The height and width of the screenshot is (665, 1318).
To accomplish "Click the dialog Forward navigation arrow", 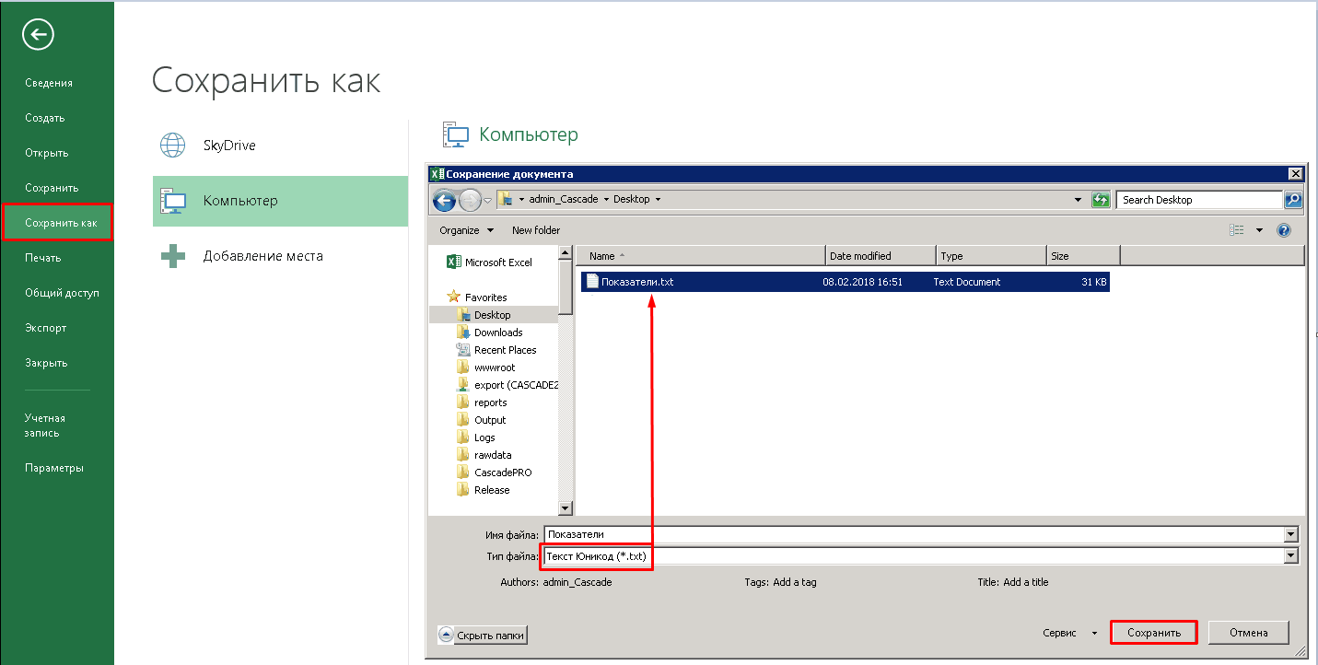I will [470, 199].
